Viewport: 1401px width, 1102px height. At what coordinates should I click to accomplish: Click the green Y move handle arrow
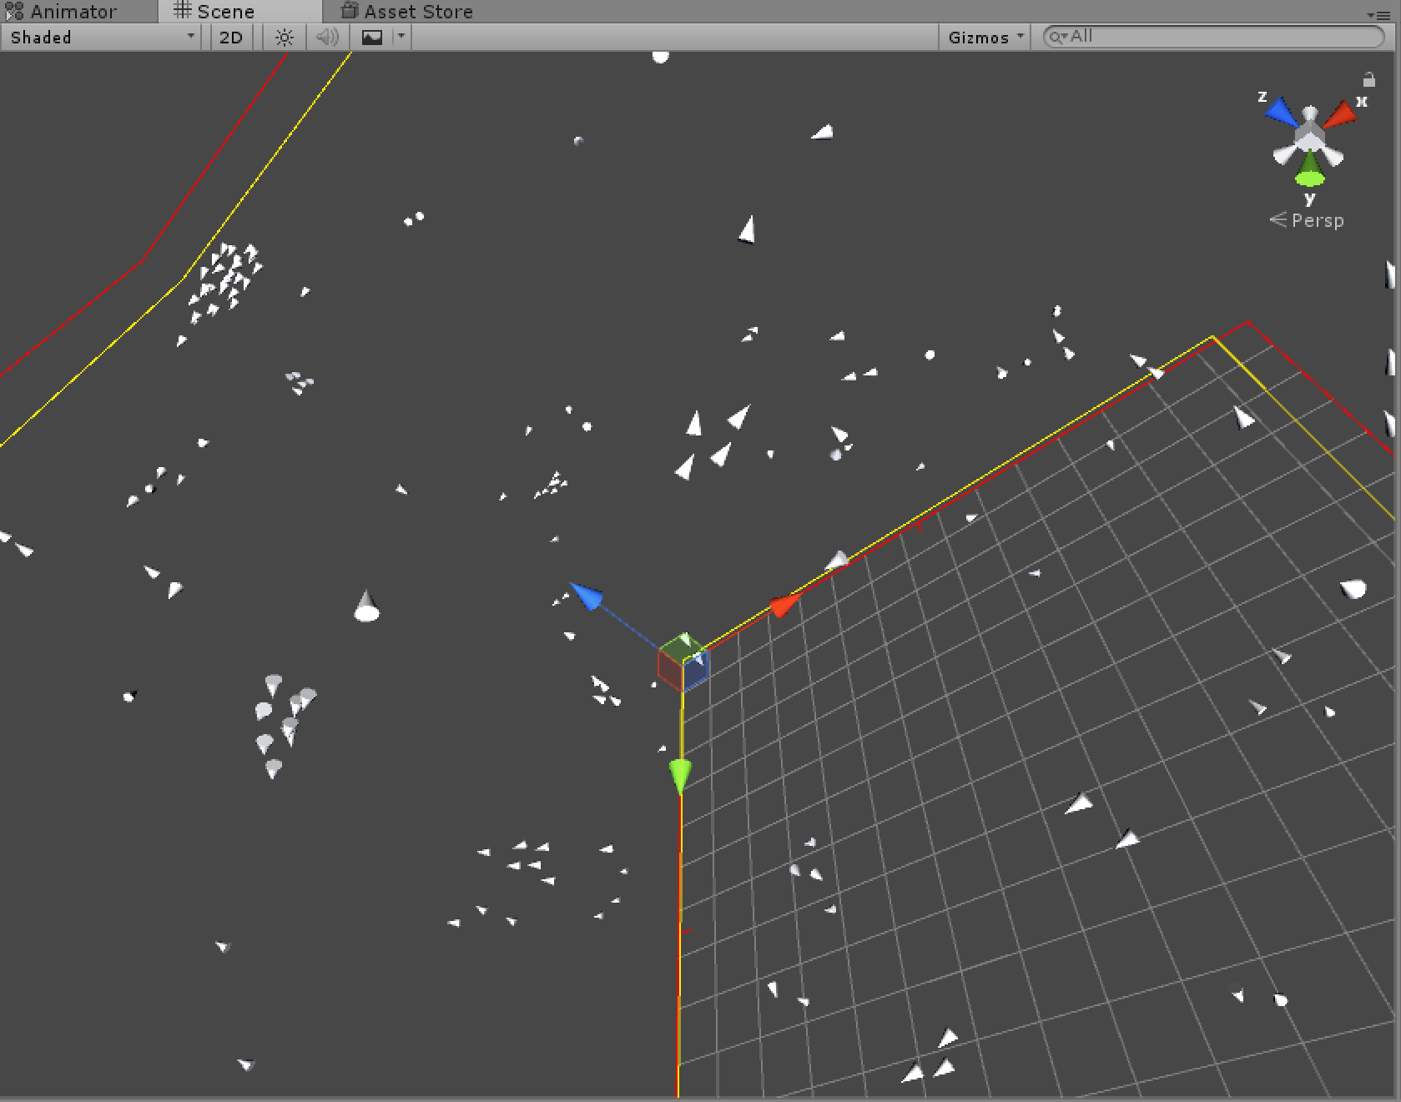click(x=681, y=777)
